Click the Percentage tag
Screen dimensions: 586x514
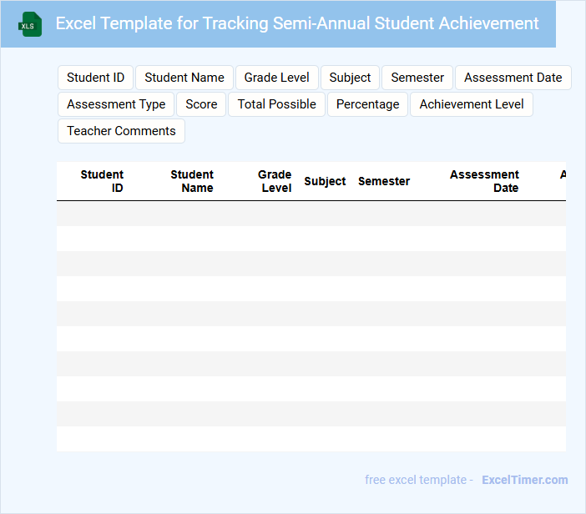367,104
